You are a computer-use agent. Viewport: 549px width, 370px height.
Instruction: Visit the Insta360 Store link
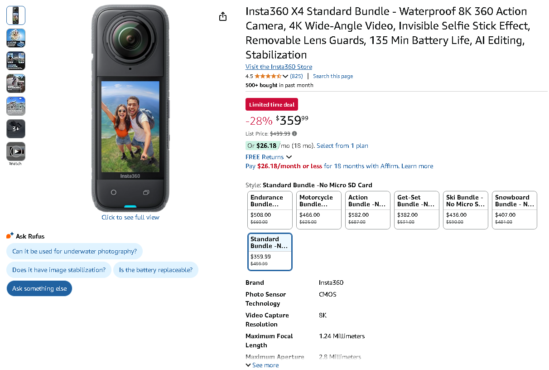(x=279, y=67)
